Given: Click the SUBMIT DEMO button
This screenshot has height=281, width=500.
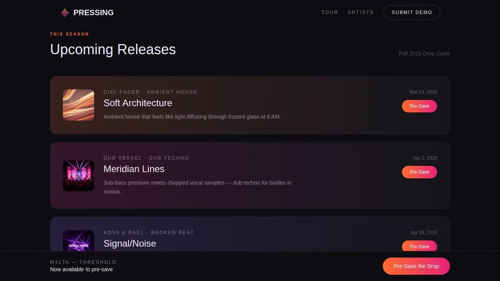Looking at the screenshot, I should tap(412, 12).
